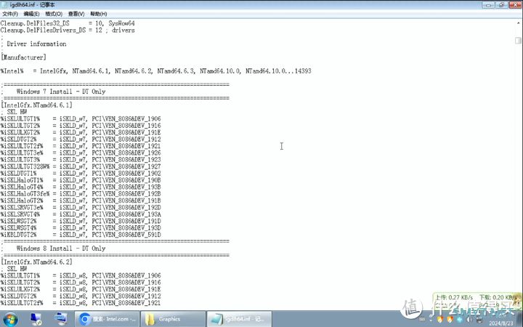
Task: Click the %iSKLULTGT2f% iSKLD_w8 DEV_1921 line
Action: pyautogui.click(x=81, y=303)
